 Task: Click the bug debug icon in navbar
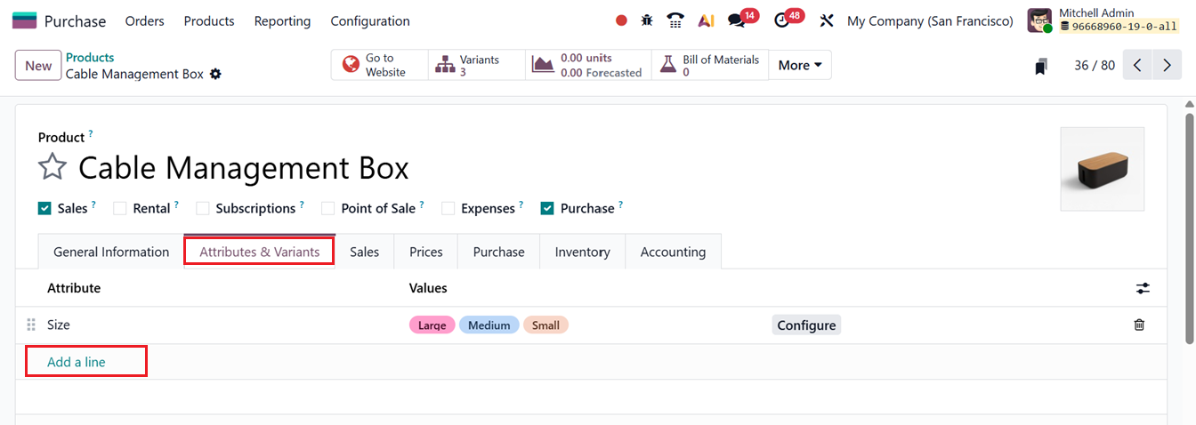pyautogui.click(x=647, y=20)
